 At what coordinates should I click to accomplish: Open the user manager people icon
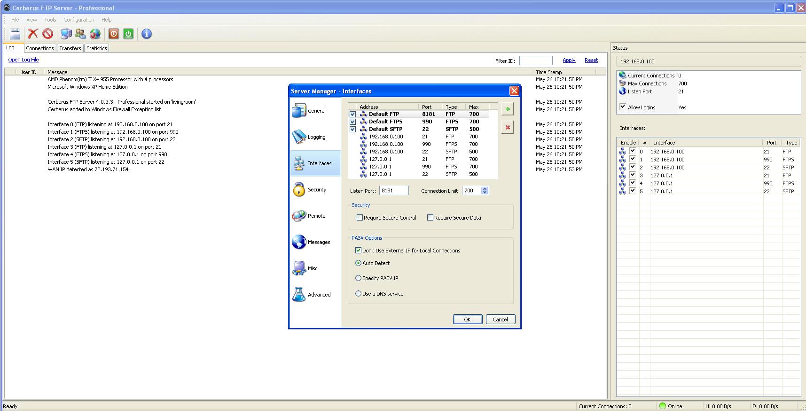(80, 34)
